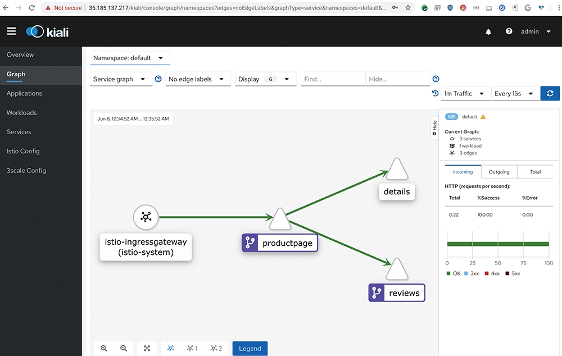562x356 pixels.
Task: Click the reviews virtual service badge icon
Action: 377,293
